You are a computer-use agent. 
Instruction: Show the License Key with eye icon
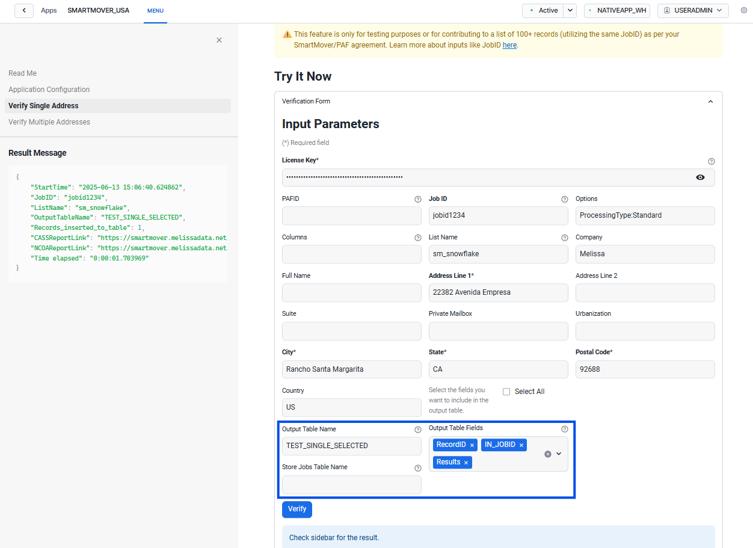tap(700, 177)
